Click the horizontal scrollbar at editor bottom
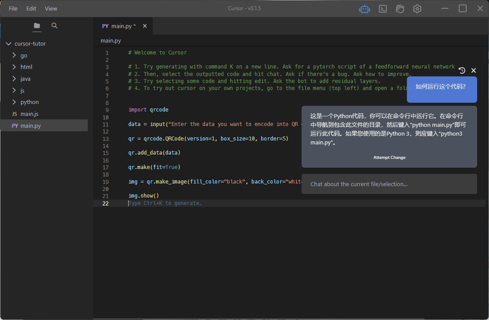The image size is (489, 320). 259,318
